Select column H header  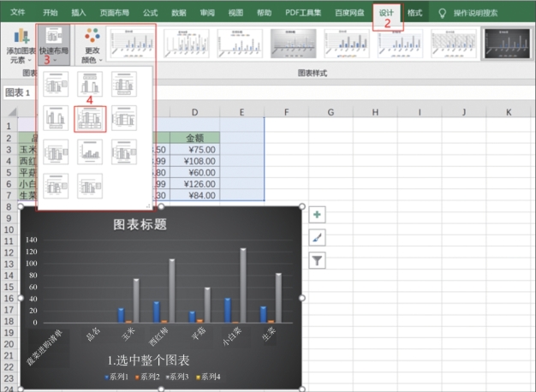(x=375, y=112)
